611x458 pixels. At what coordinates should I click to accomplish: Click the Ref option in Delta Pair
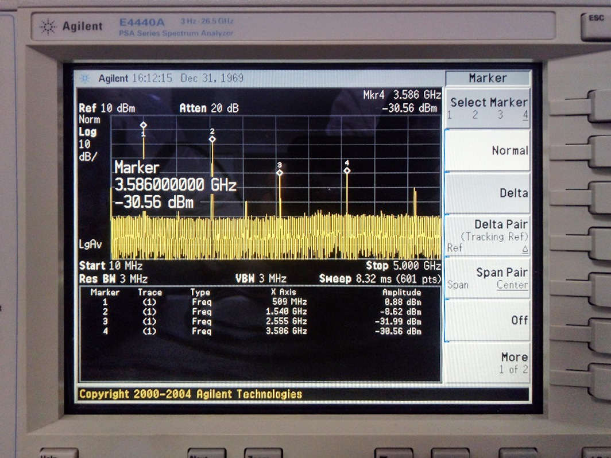(455, 248)
